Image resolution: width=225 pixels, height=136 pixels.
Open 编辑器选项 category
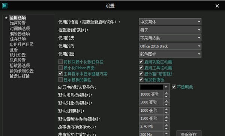(20, 34)
